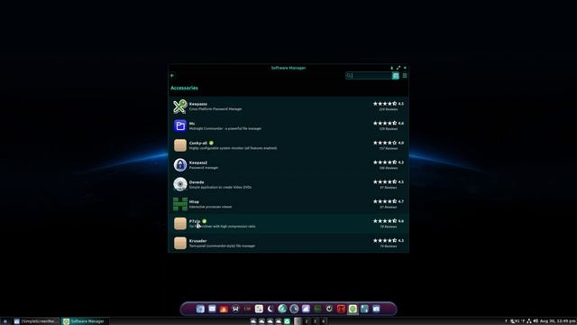The height and width of the screenshot is (325, 577).
Task: Open the Keepass2 password manager entry
Action: [x=288, y=164]
